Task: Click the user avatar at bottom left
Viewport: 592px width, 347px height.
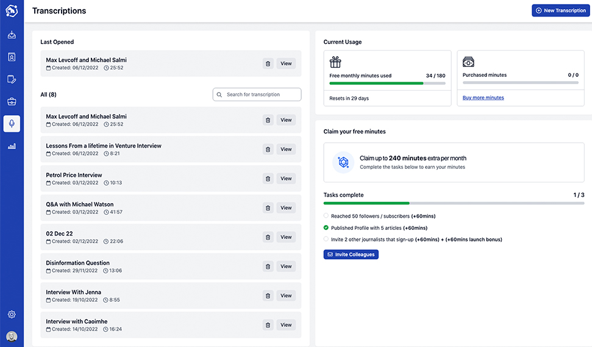Action: (12, 336)
